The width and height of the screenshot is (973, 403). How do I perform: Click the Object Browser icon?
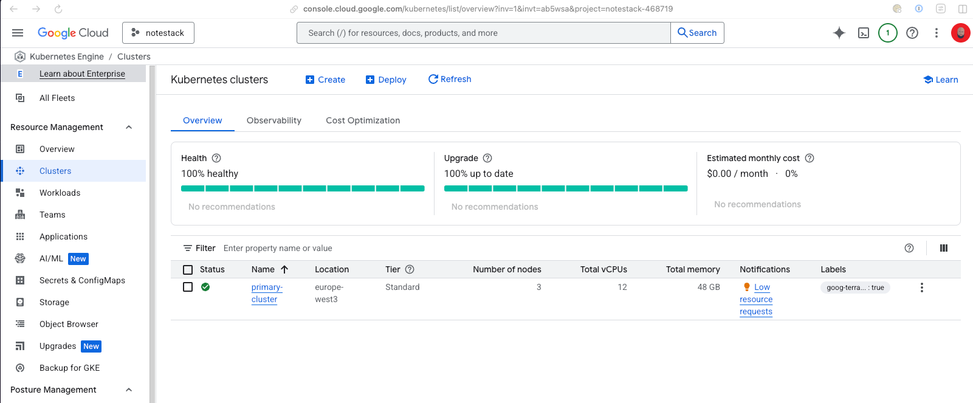20,324
